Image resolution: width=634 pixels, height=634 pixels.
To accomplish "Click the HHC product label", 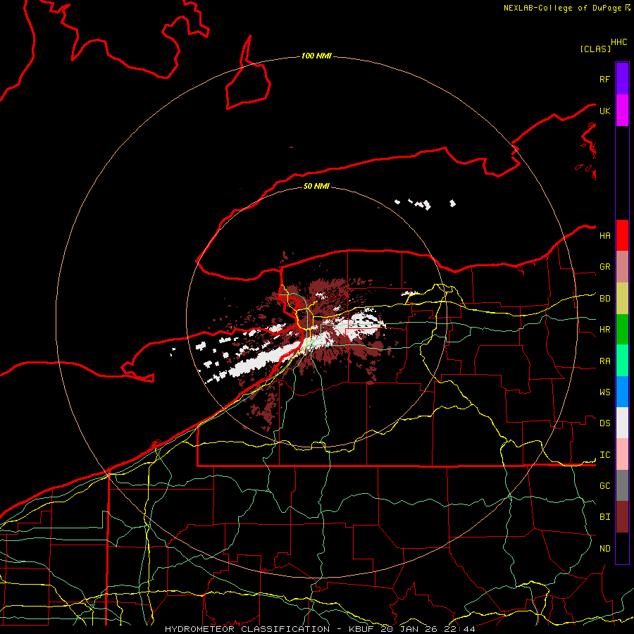I will (x=619, y=42).
